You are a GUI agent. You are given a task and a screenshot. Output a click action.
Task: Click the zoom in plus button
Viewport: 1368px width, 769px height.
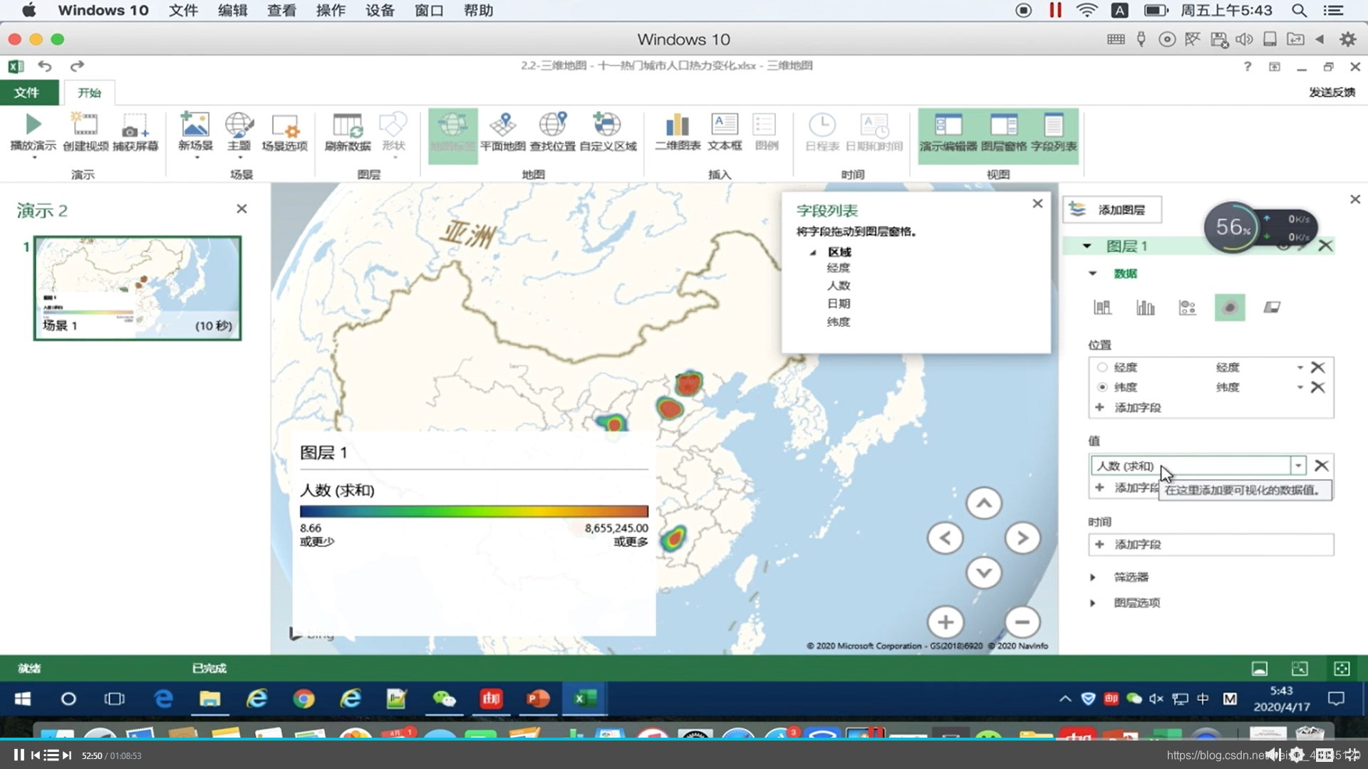coord(945,622)
